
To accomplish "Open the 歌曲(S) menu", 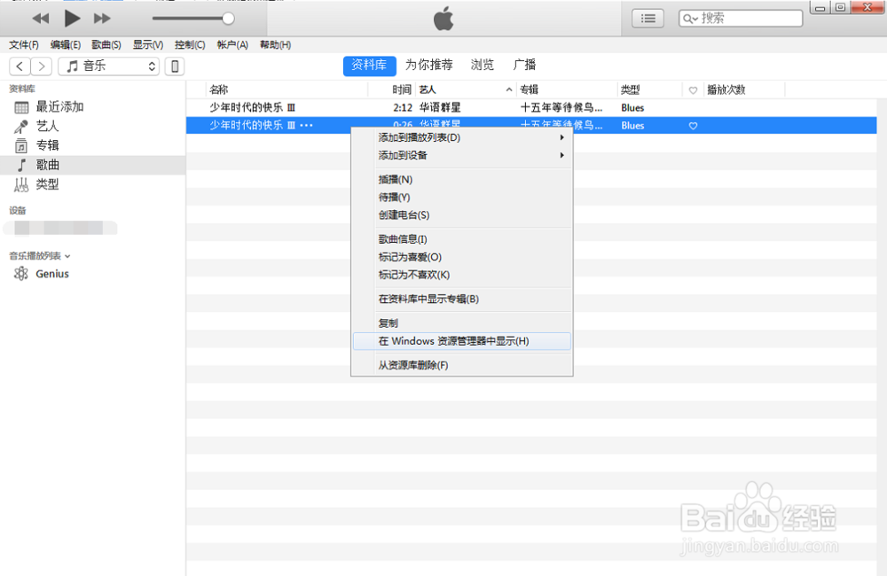I will (106, 44).
